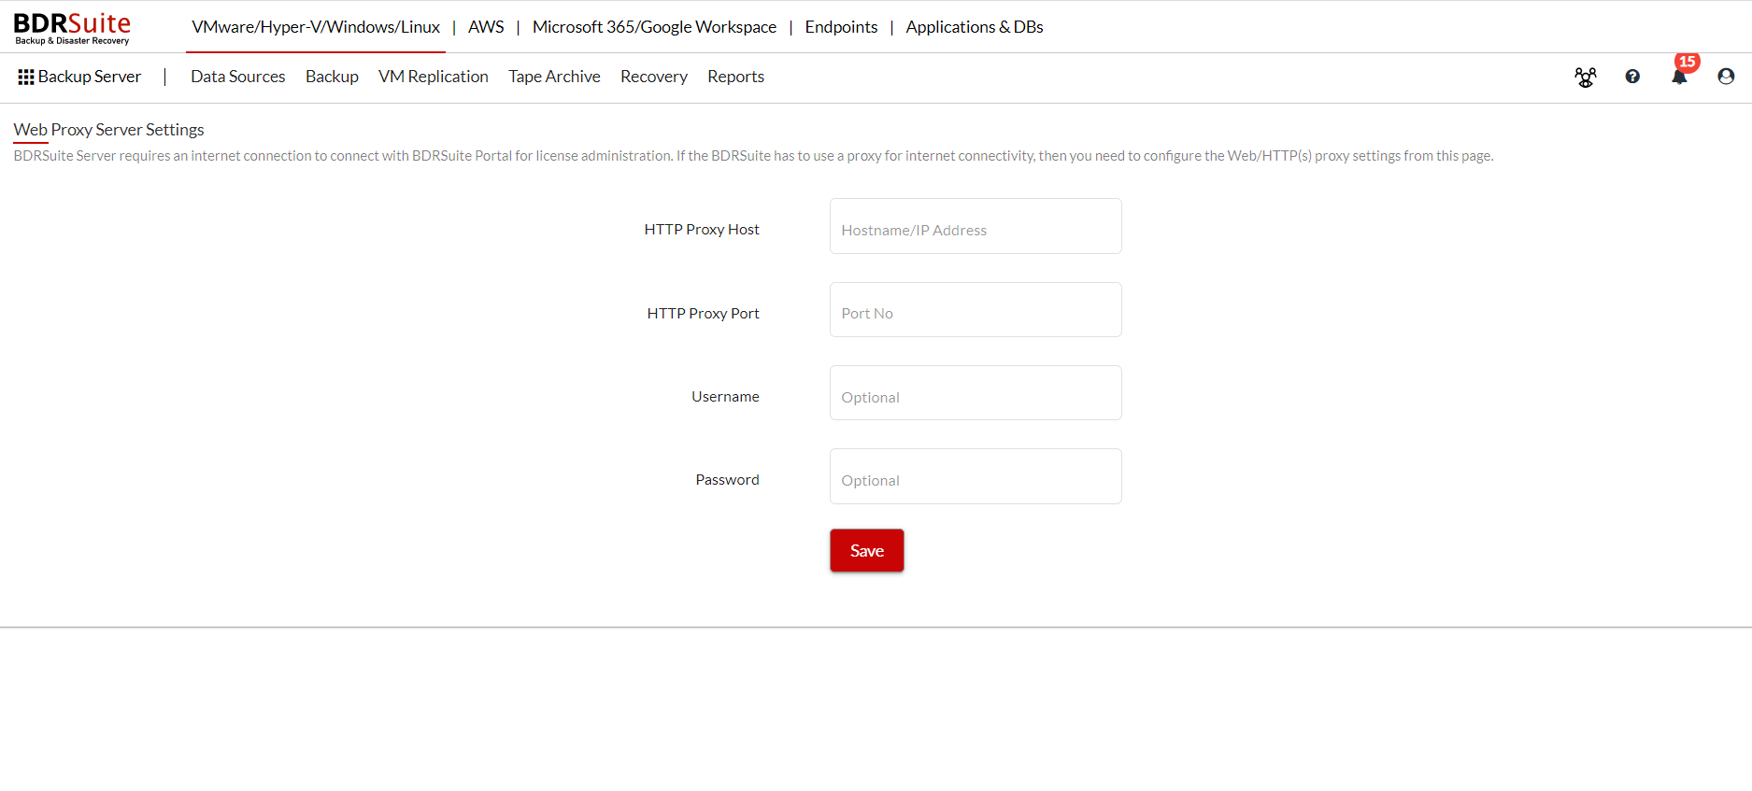Switch to the AWS tab
Viewport: 1752px width, 791px height.
point(486,27)
